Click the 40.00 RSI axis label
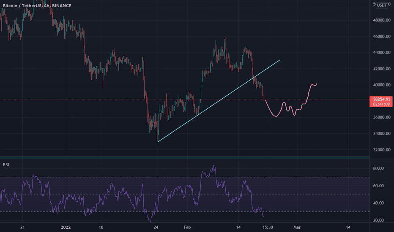394x232 pixels. (378, 203)
